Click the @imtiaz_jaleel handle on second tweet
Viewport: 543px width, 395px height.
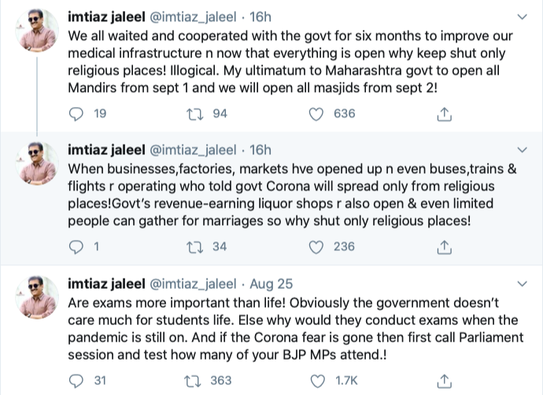(194, 150)
